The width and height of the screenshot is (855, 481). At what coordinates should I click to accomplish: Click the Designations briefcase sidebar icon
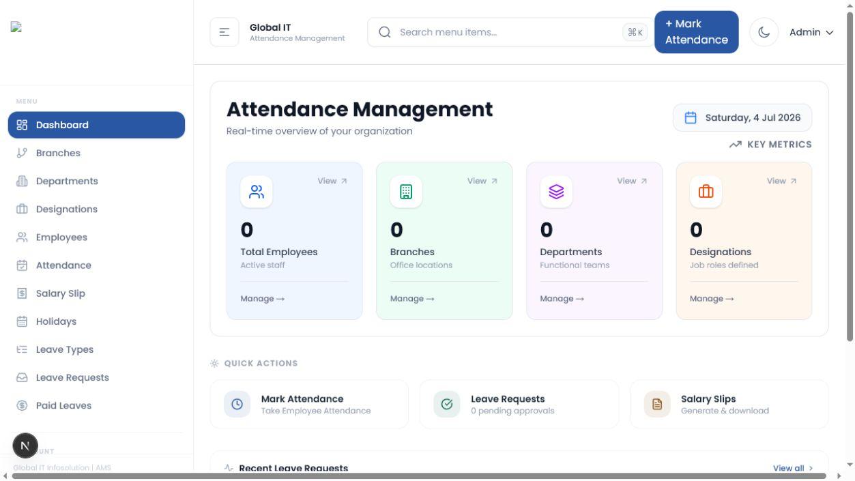(22, 209)
